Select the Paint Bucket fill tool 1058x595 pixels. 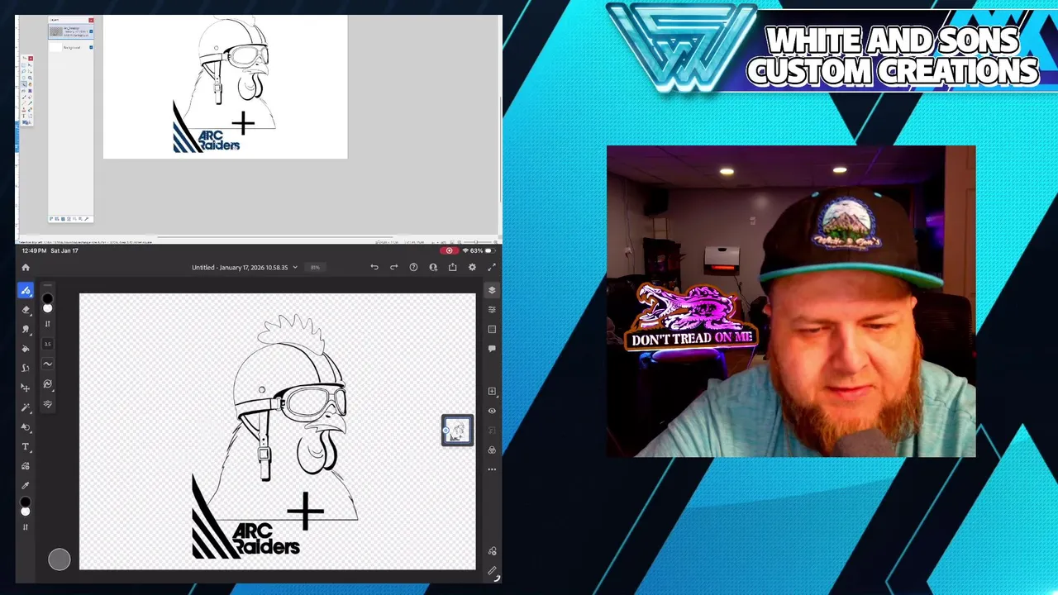pyautogui.click(x=26, y=349)
